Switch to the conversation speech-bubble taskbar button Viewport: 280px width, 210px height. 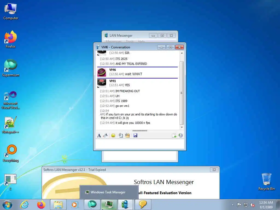[x=143, y=205]
